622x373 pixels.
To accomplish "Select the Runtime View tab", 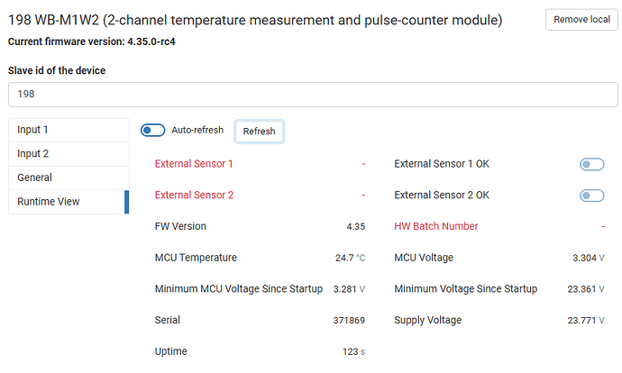I will pyautogui.click(x=69, y=202).
